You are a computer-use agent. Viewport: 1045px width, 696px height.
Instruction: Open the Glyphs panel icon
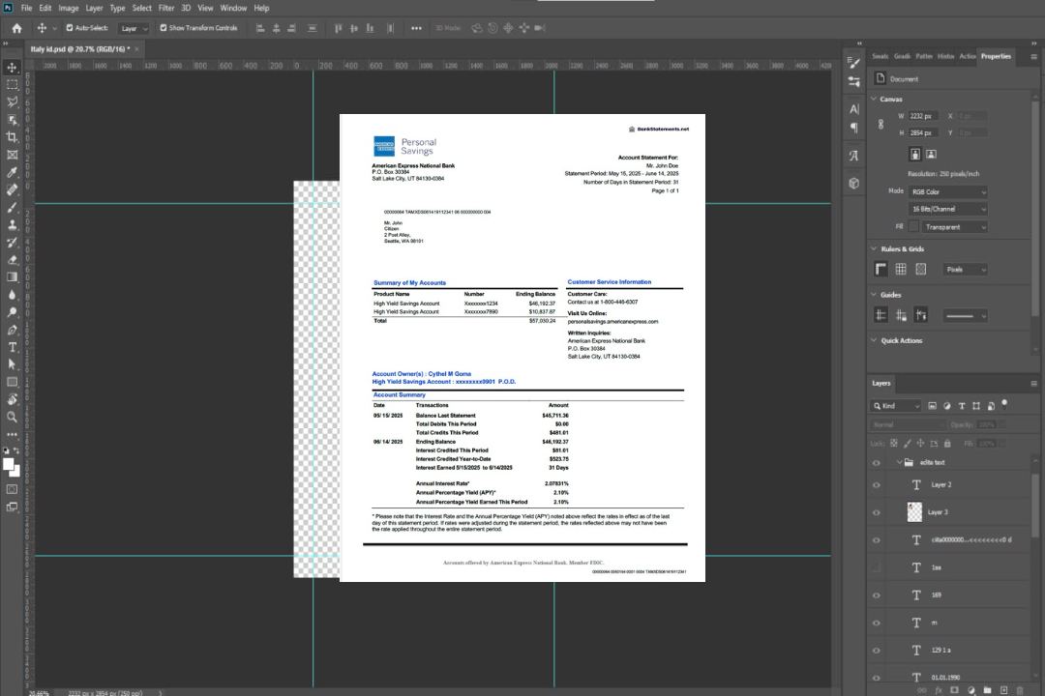click(x=854, y=156)
